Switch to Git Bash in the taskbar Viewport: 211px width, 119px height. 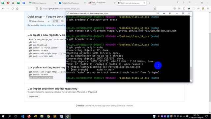click(x=68, y=116)
